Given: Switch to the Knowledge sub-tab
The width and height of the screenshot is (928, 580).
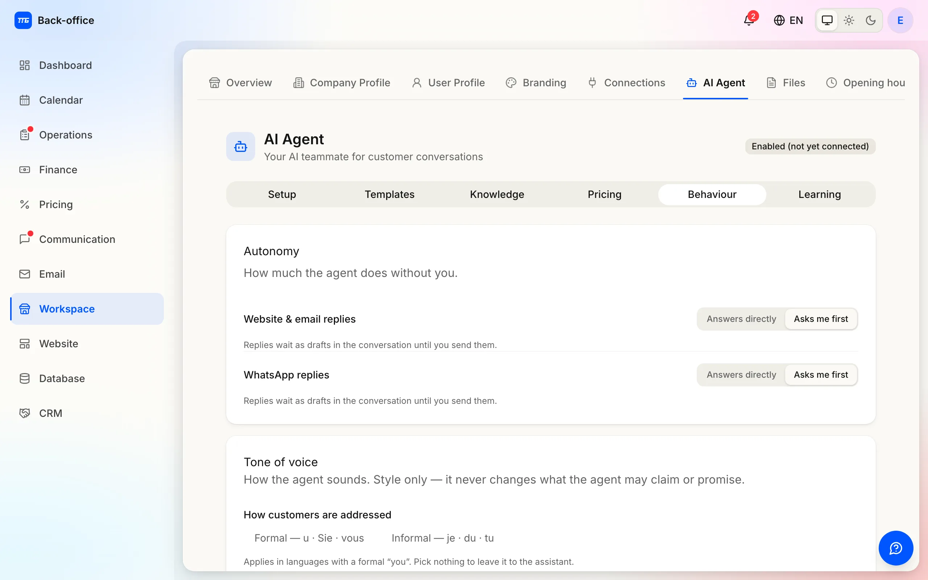Looking at the screenshot, I should 497,195.
